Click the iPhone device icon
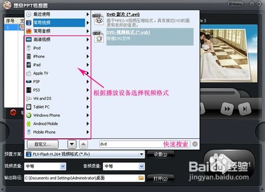Image resolution: width=265 pixels, height=192 pixels. (29, 56)
